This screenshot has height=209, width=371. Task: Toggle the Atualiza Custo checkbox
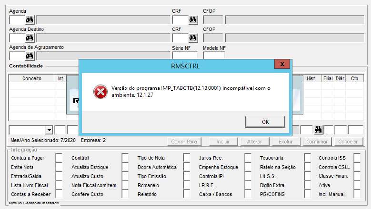125,176
